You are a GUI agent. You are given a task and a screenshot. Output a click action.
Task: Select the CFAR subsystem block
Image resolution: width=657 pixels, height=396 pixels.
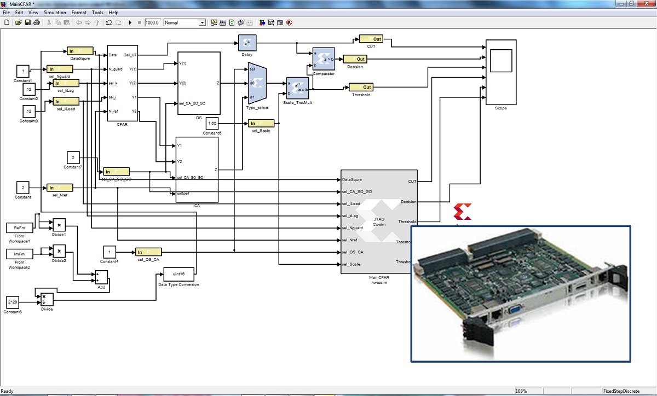pos(122,83)
